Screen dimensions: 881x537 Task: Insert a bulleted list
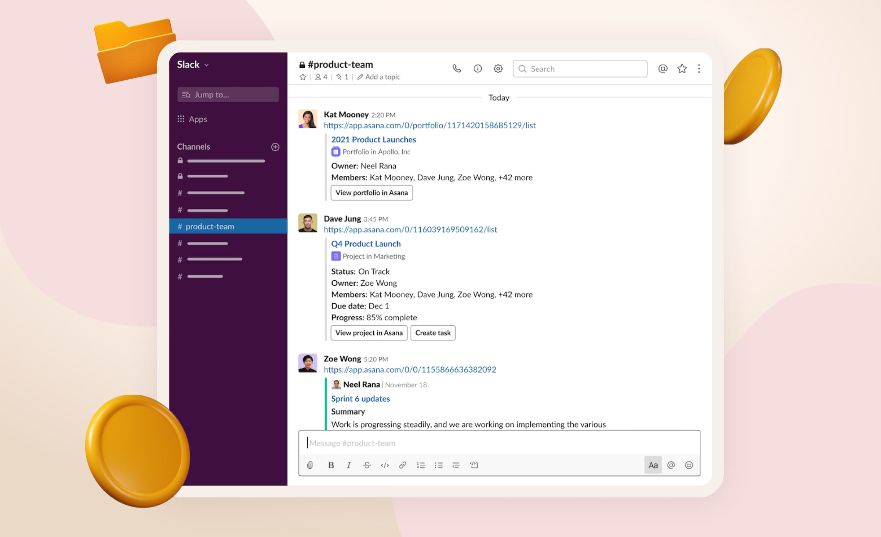tap(439, 465)
